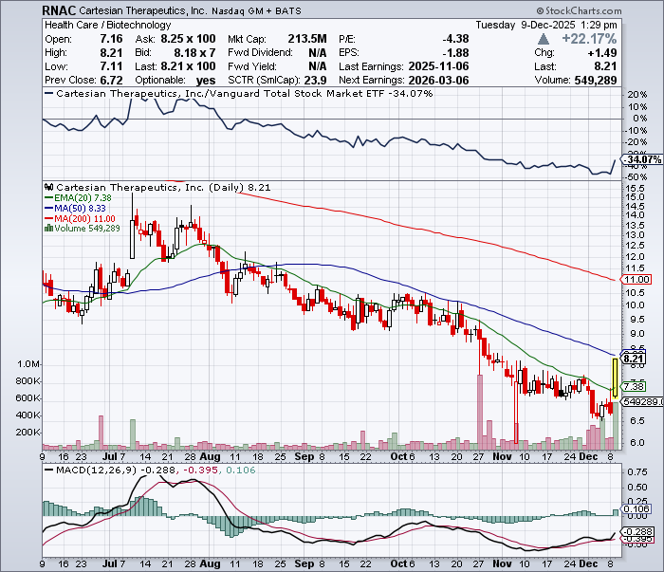Click the 11.00 MA(200) price axis tag
664x572 pixels.
pyautogui.click(x=636, y=280)
